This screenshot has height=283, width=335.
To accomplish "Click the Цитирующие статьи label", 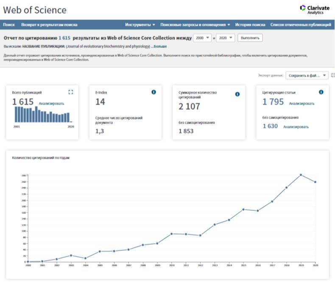I will point(279,92).
